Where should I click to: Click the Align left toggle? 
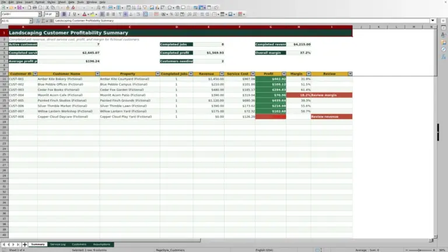tap(102, 14)
